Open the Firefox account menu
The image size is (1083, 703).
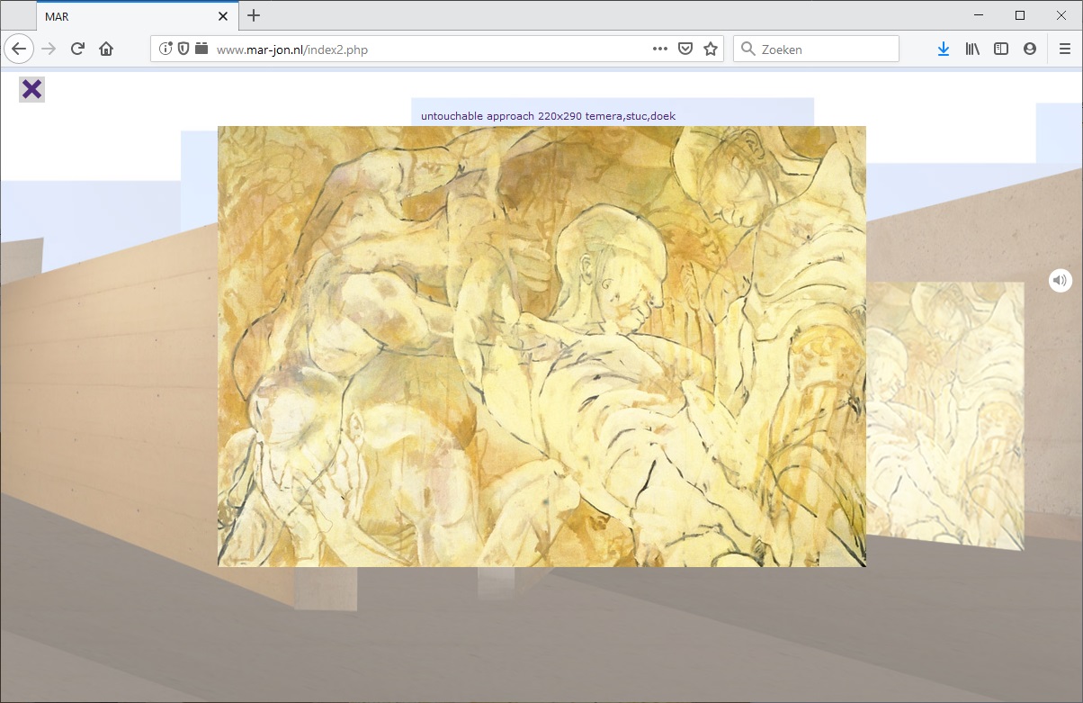tap(1030, 50)
